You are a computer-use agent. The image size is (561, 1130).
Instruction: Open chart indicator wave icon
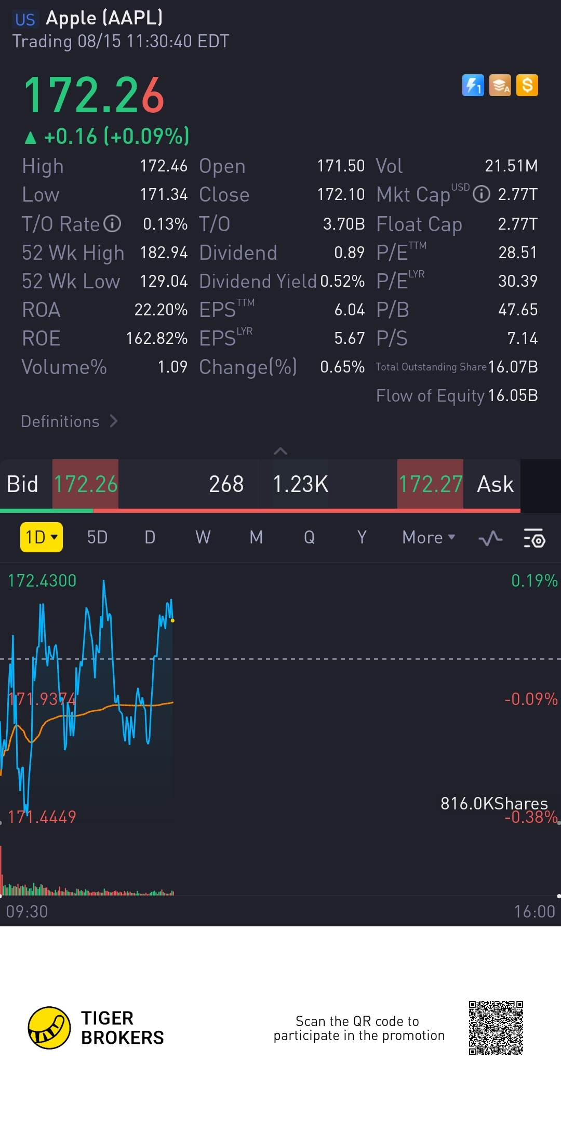click(490, 538)
